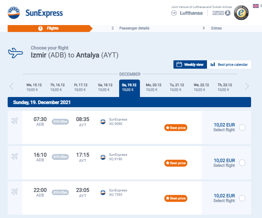Pick the Th, 23.12 date tab
This screenshot has width=262, height=218.
tap(225, 87)
